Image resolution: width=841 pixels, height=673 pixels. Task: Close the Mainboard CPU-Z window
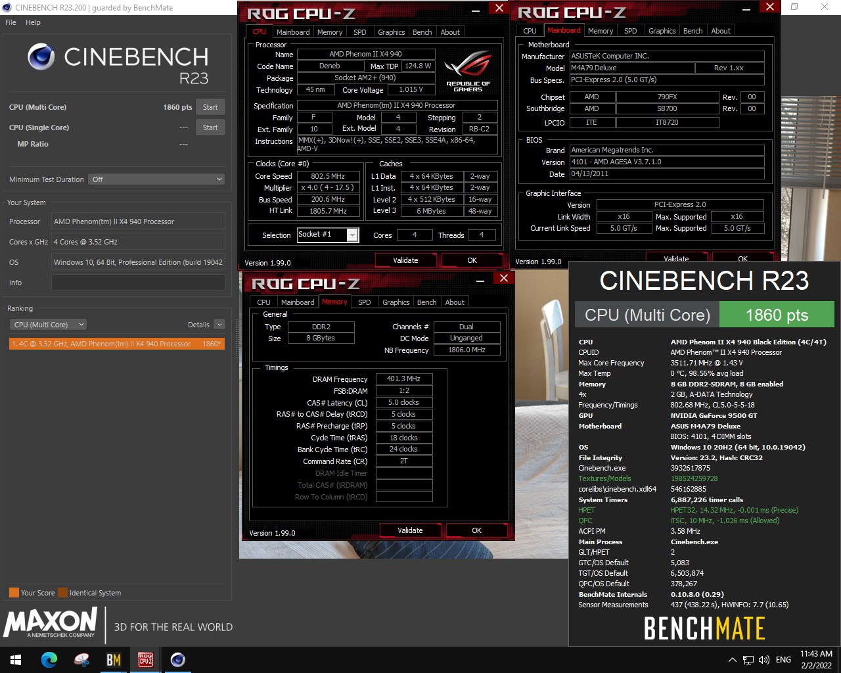(770, 7)
